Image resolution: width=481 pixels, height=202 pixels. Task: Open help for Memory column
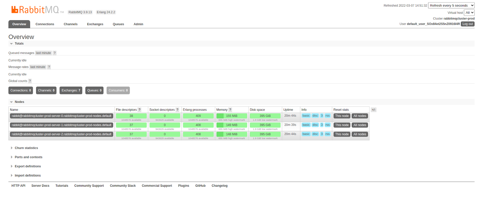point(230,110)
